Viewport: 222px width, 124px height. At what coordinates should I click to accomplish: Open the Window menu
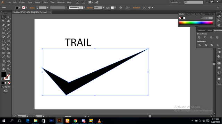(61, 2)
